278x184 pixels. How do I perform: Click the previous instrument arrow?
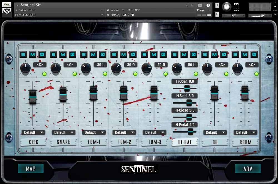point(187,5)
